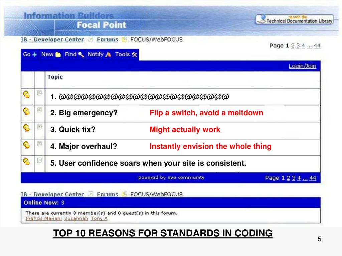Open the Tools tab
The height and width of the screenshot is (256, 342).
click(x=126, y=54)
